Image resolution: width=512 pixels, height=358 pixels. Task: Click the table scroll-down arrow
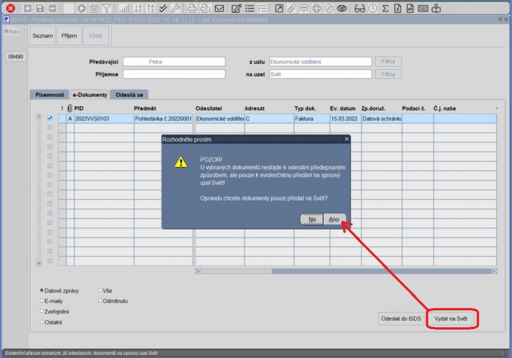(x=39, y=263)
